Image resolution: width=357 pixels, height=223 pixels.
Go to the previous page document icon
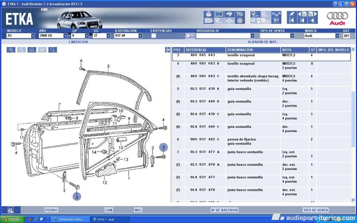pos(302,14)
